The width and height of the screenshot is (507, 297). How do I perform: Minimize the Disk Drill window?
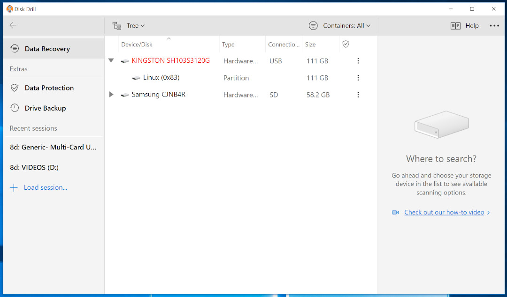[451, 9]
